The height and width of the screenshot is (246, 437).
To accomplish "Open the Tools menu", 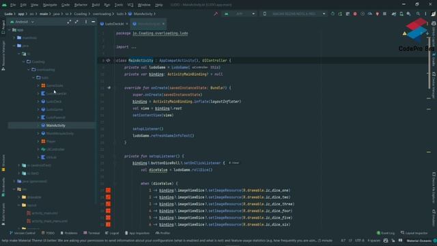I will tap(119, 5).
